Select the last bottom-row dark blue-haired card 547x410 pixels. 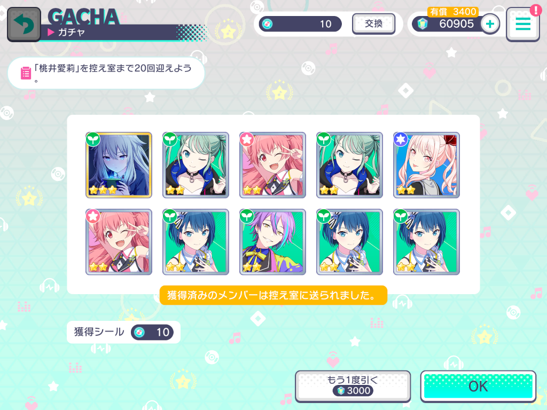click(426, 242)
